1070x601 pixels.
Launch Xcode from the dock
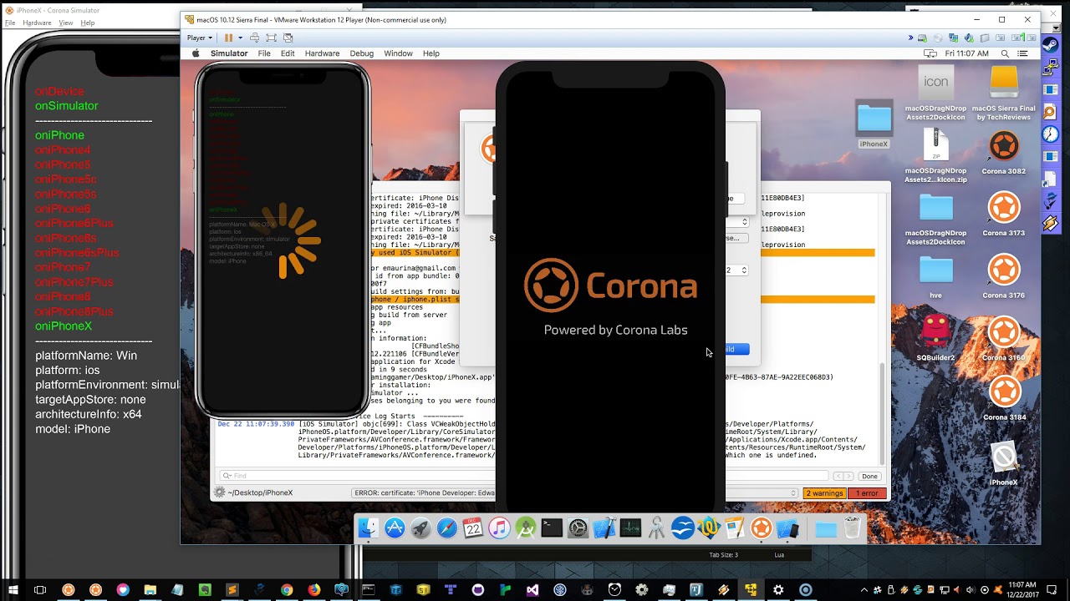(x=604, y=528)
